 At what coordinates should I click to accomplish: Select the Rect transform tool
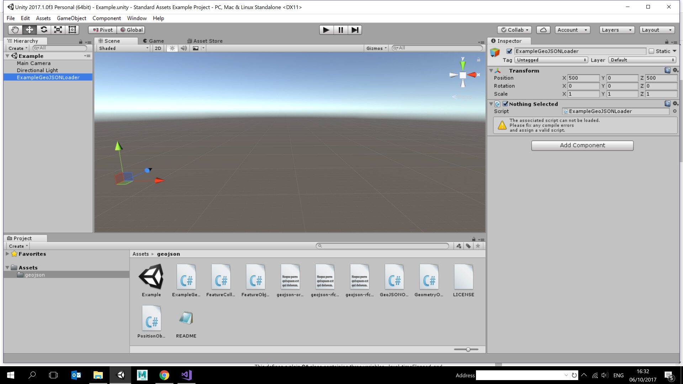click(72, 30)
